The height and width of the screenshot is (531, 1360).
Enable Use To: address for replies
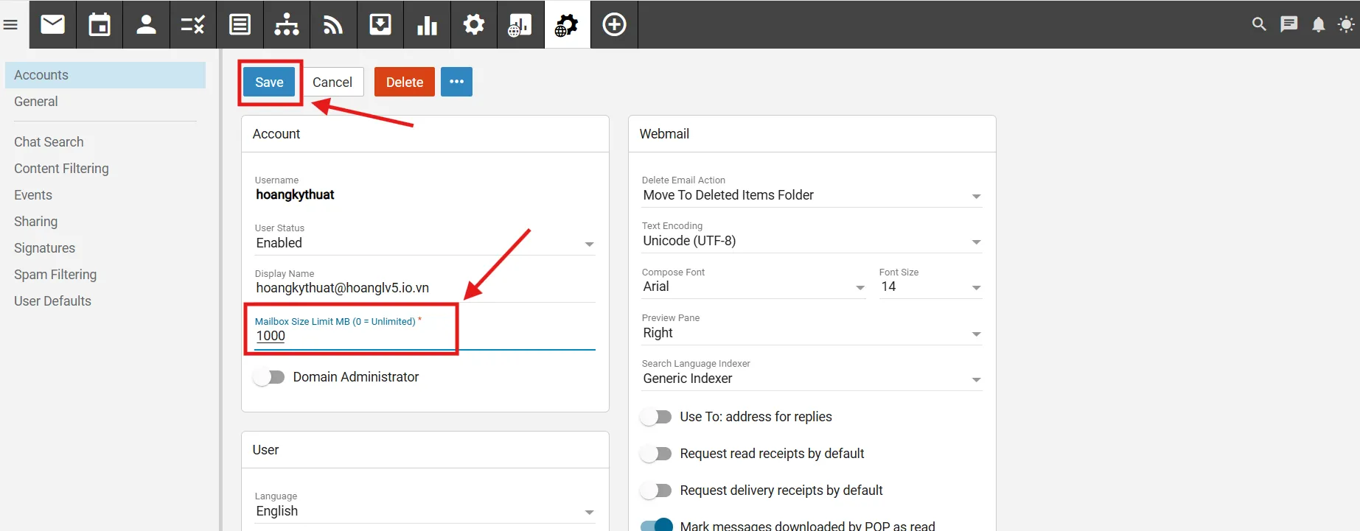pos(656,417)
